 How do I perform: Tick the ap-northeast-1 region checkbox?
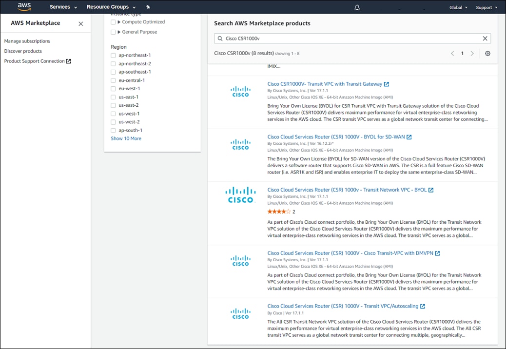pos(113,56)
